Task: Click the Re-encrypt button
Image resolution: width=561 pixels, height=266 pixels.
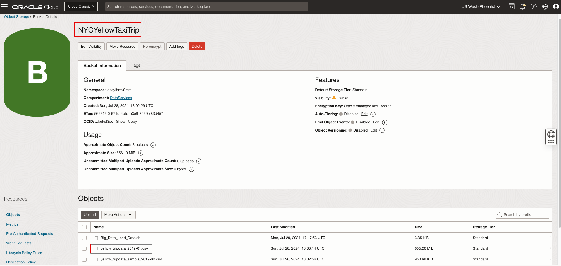Action: [152, 47]
